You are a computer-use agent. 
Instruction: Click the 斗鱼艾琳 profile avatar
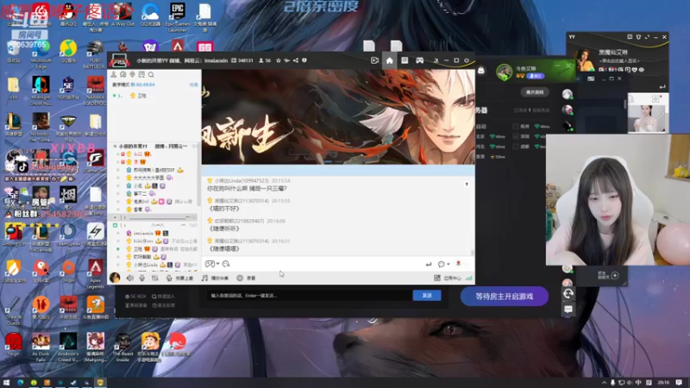[505, 72]
